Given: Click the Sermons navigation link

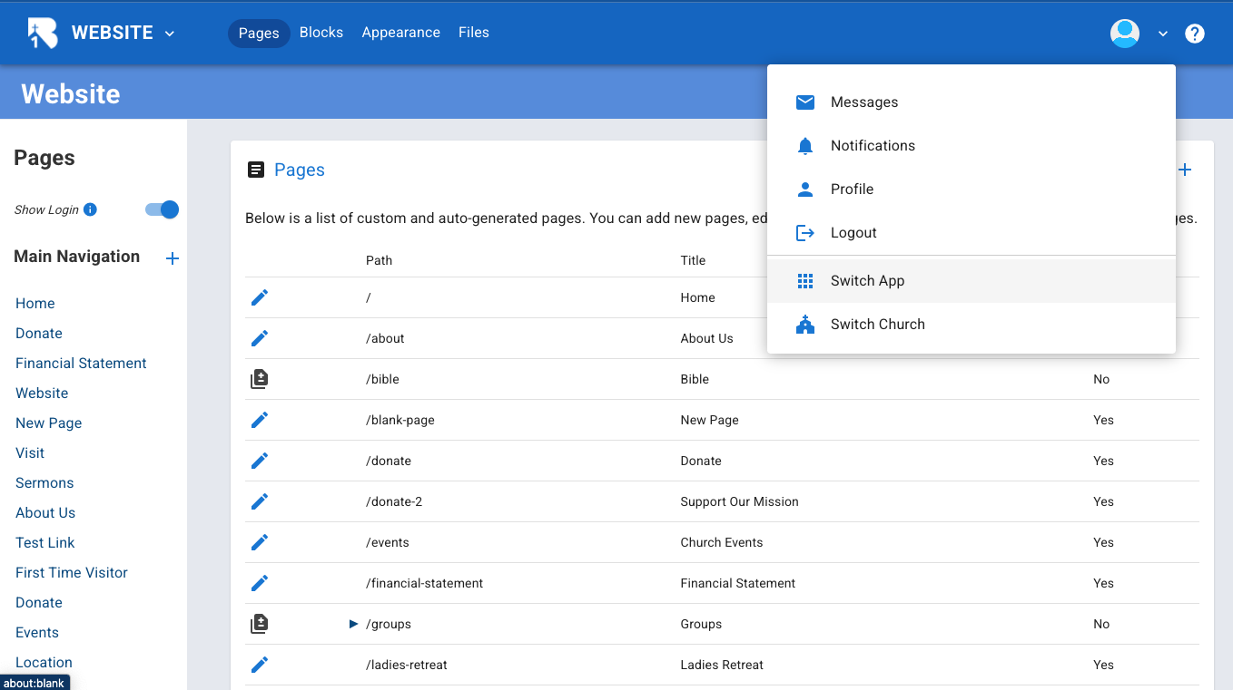Looking at the screenshot, I should pos(44,483).
